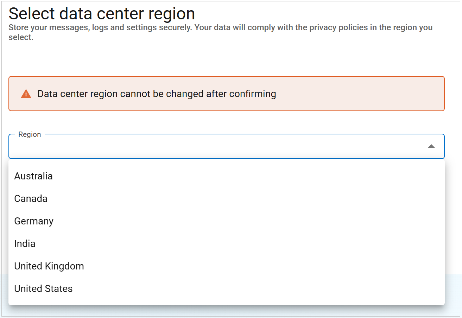Click the Region field label
The height and width of the screenshot is (318, 462).
click(30, 134)
